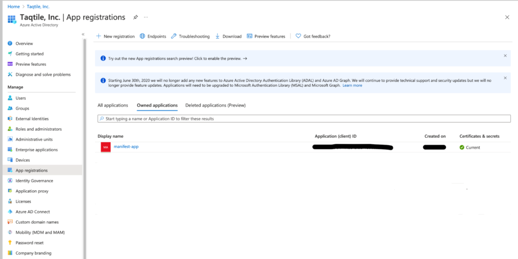Screen dimensions: 518x259
Task: Click the External Identities icon
Action: pos(10,119)
